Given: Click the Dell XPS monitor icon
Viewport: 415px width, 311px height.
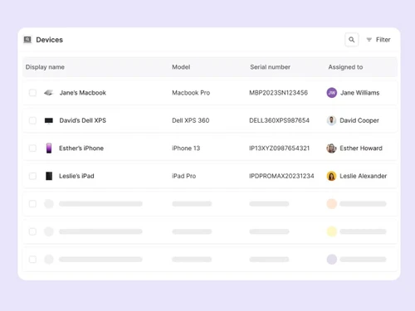Looking at the screenshot, I should coord(49,121).
